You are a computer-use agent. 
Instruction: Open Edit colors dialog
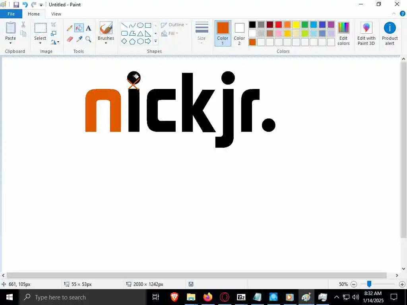(343, 34)
